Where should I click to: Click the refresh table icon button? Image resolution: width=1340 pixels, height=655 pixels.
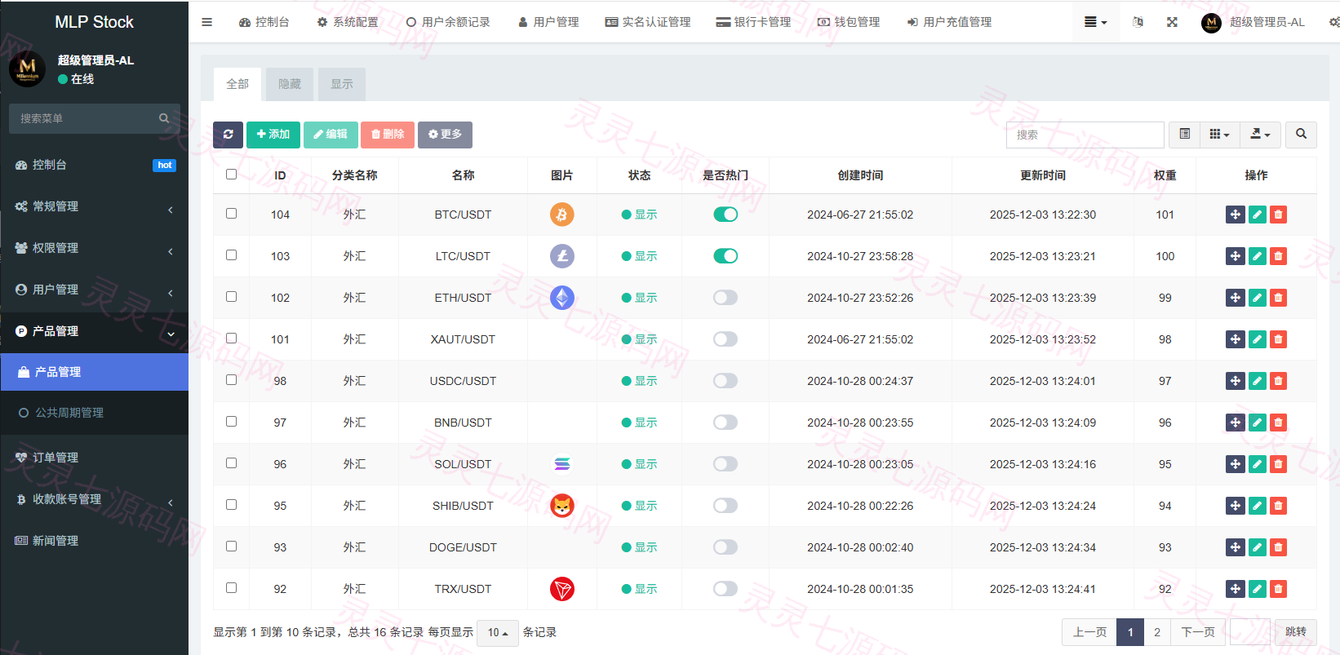pos(229,135)
